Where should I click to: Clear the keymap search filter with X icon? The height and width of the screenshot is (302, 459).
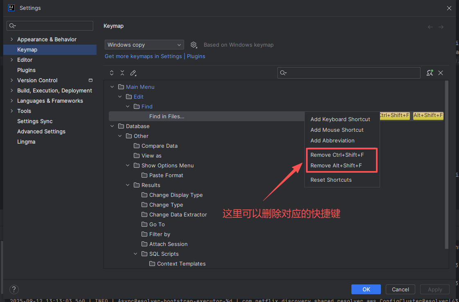click(441, 73)
